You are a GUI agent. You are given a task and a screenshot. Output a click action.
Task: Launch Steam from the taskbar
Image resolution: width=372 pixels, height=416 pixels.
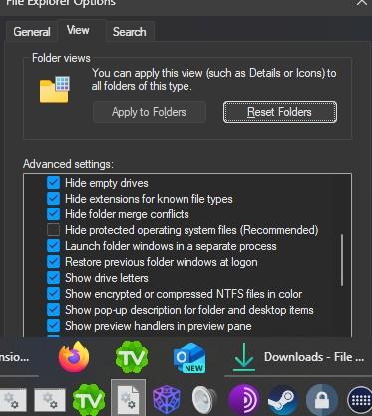(x=283, y=400)
